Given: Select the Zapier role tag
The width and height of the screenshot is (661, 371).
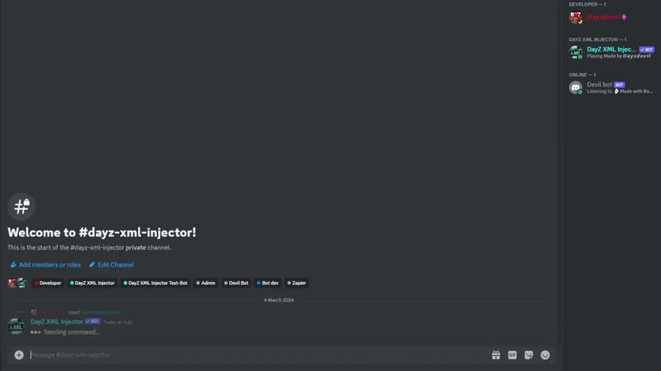Looking at the screenshot, I should (297, 283).
